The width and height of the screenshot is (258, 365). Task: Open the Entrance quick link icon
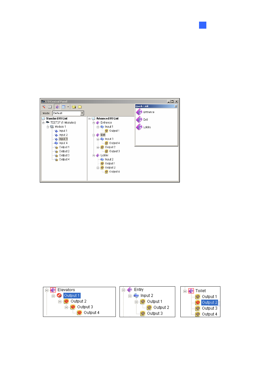pyautogui.click(x=139, y=112)
